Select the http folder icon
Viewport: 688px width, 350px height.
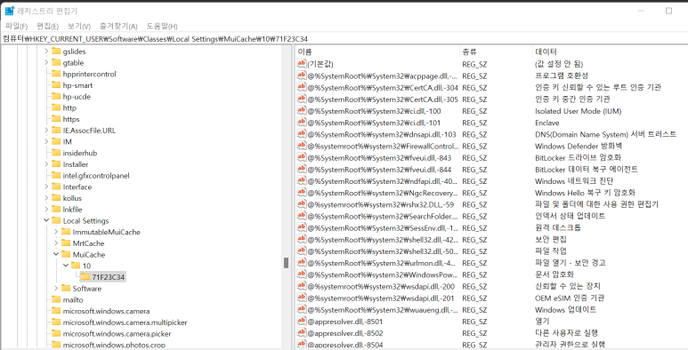(56, 107)
